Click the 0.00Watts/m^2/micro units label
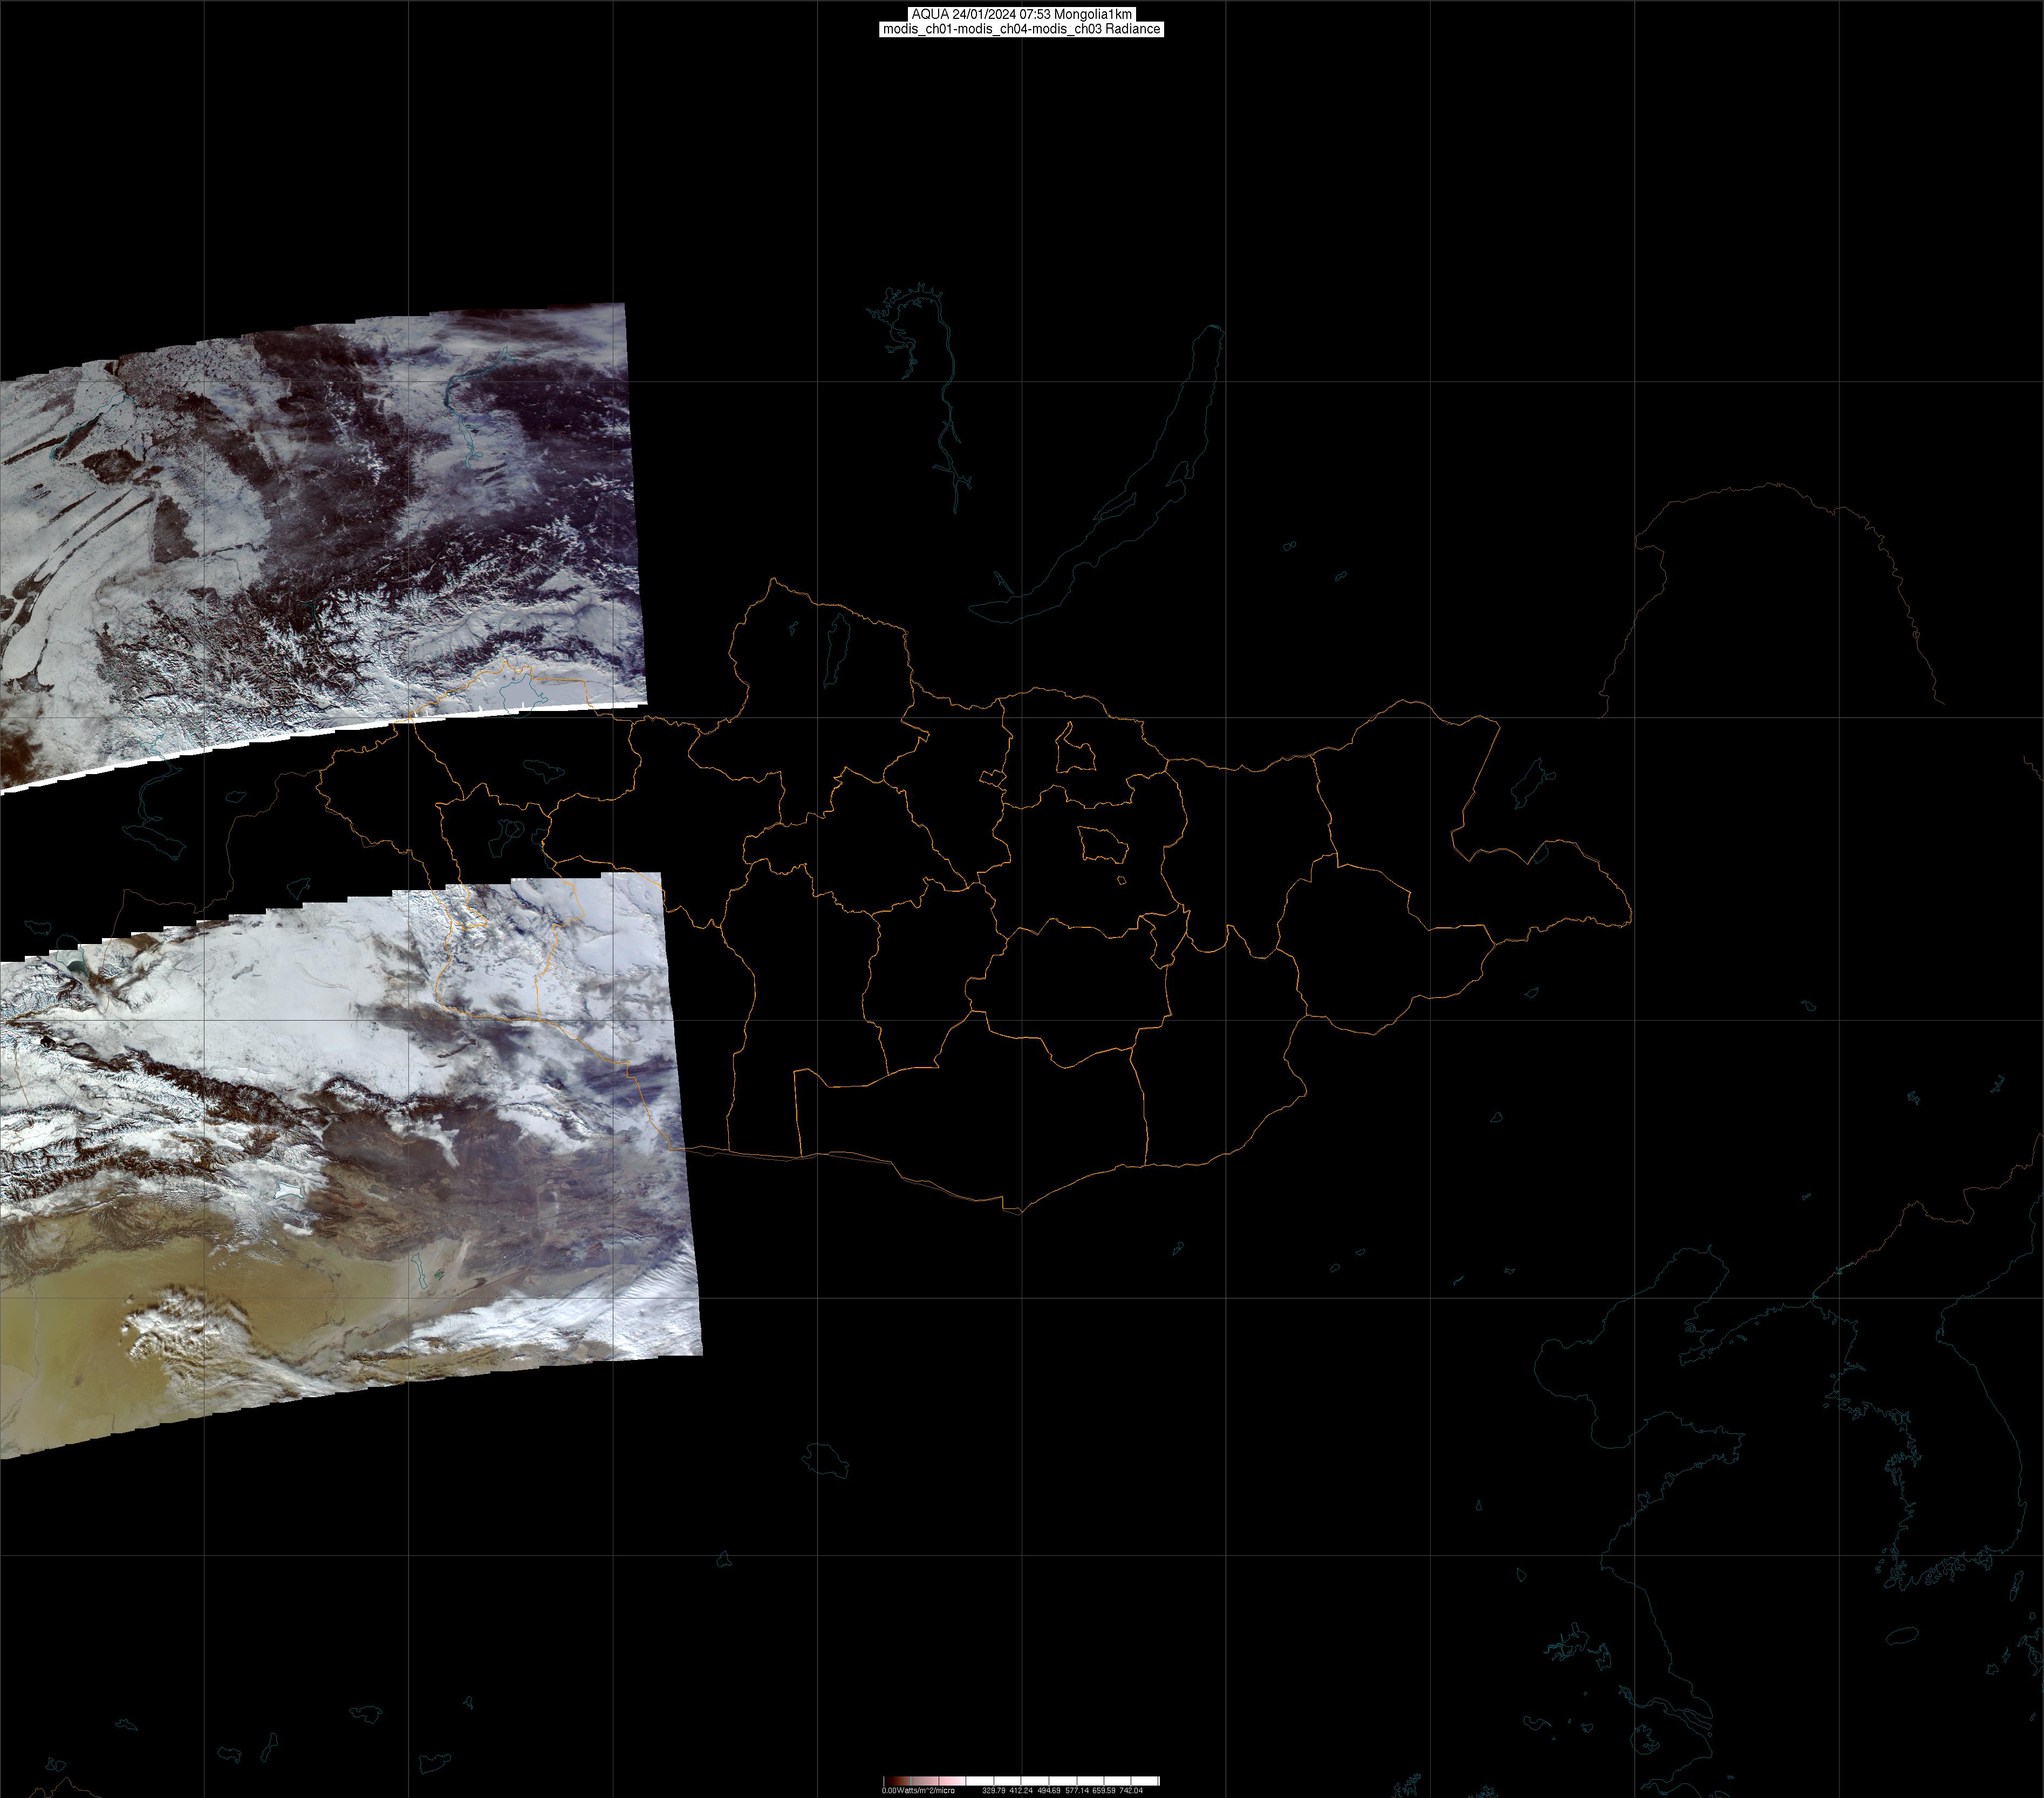 tap(918, 1791)
